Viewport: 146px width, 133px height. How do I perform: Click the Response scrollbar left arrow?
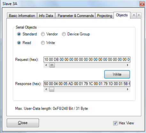46,89
